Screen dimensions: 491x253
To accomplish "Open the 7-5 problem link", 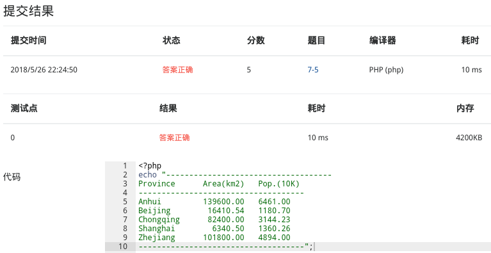I will tap(313, 70).
